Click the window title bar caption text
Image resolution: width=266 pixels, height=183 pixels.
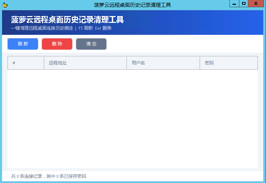[132, 5]
